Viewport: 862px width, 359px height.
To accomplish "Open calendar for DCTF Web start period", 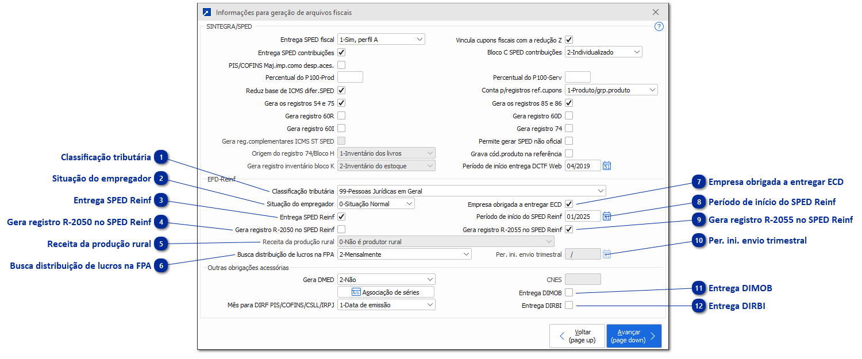I will point(606,166).
